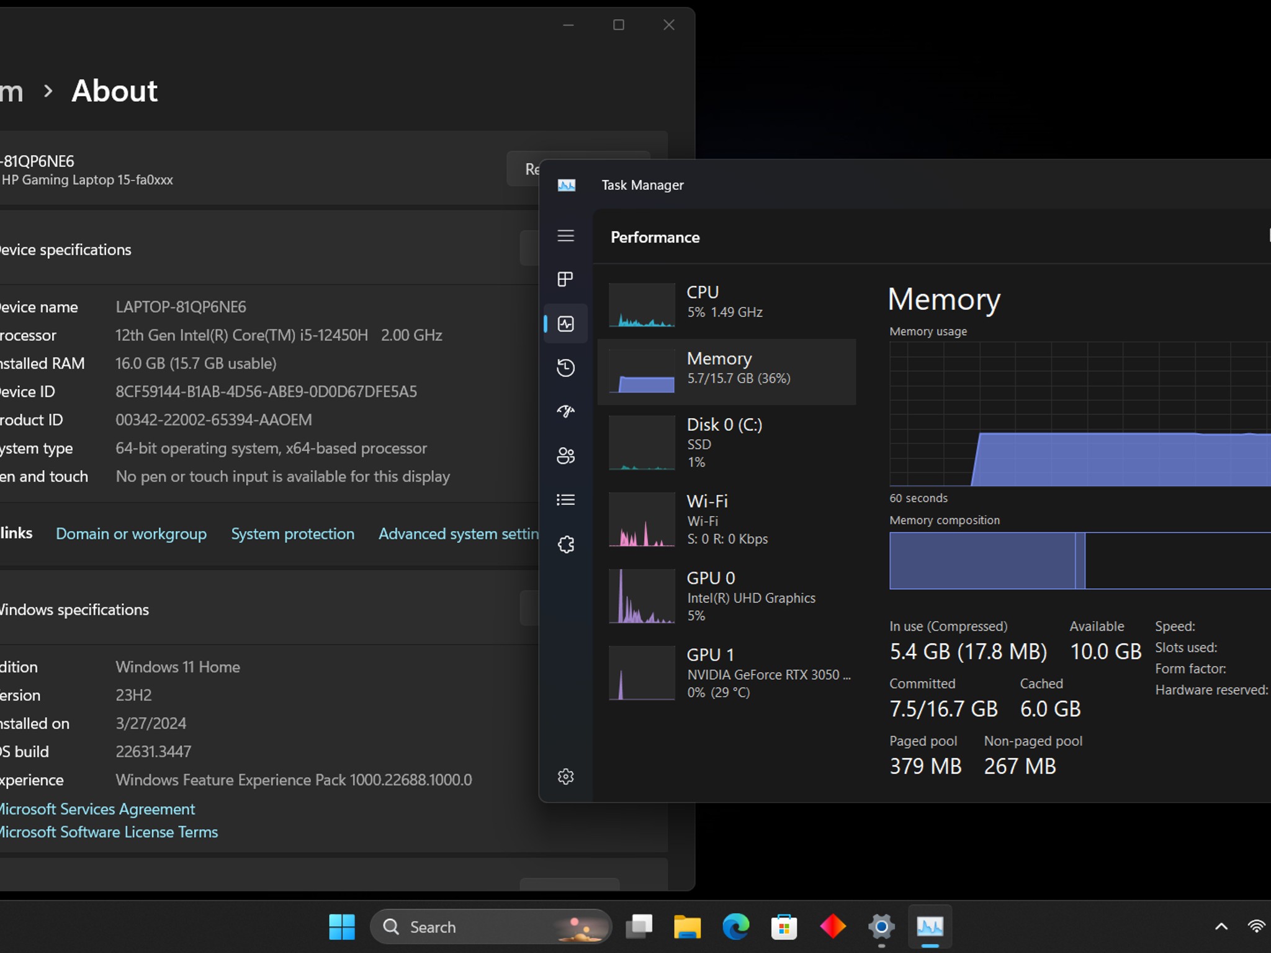This screenshot has width=1271, height=953.
Task: Select Wi-Fi performance item
Action: point(727,519)
